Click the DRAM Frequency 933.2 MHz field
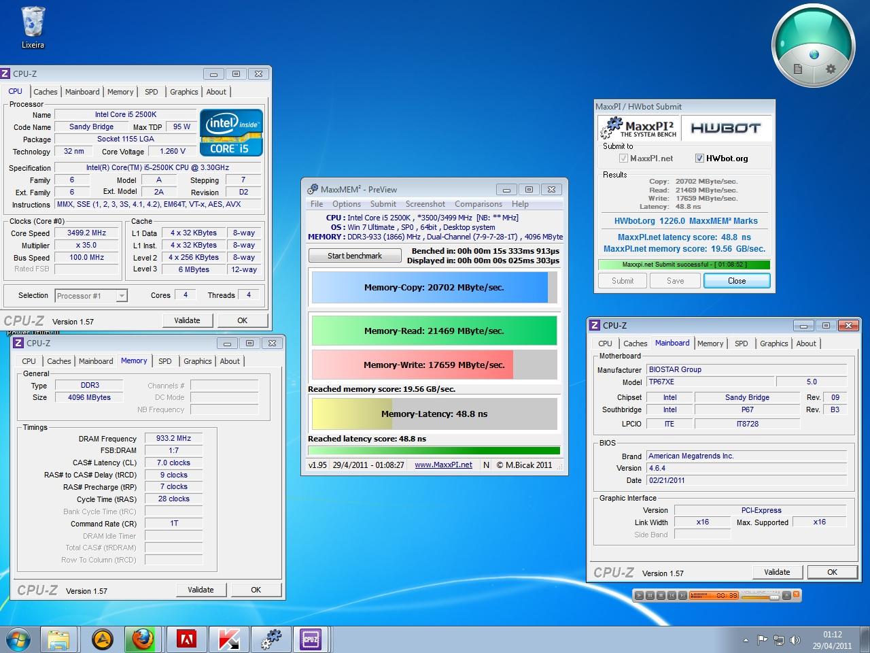This screenshot has height=653, width=870. click(173, 439)
